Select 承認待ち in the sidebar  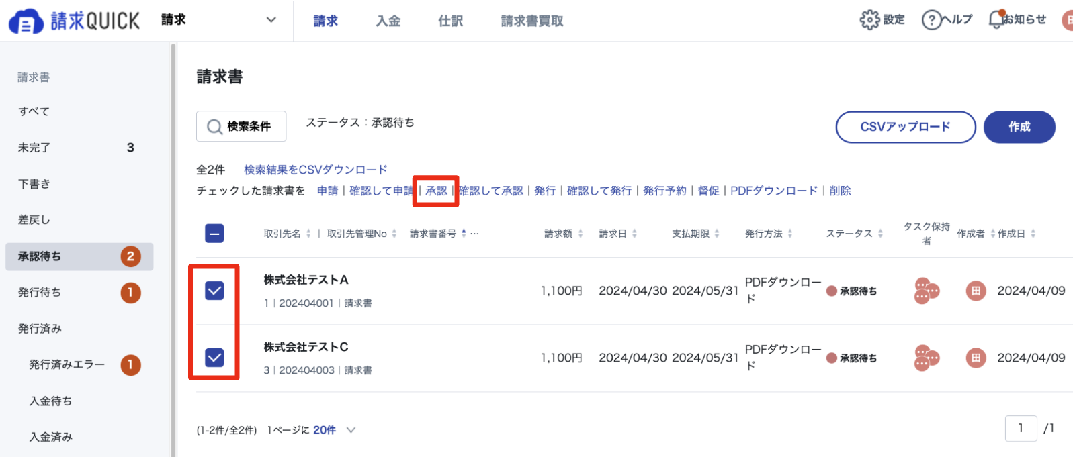79,256
